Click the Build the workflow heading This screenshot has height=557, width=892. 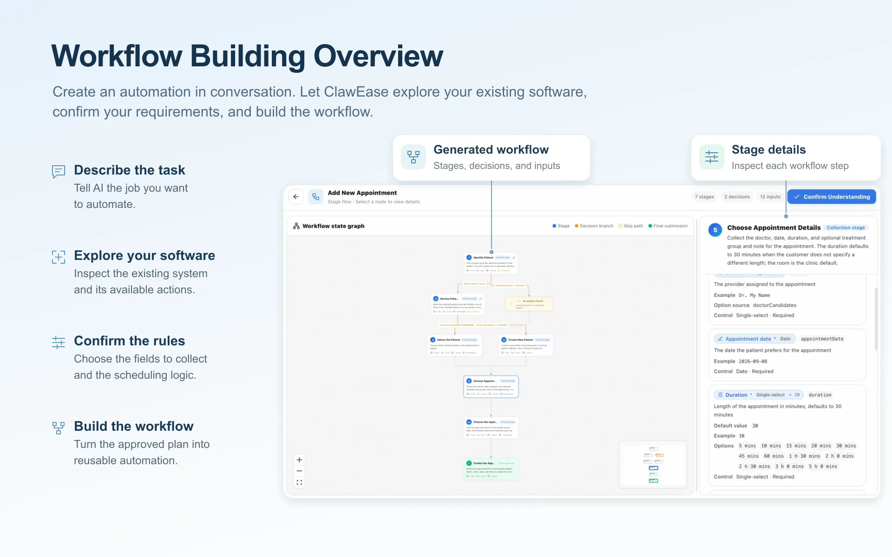(x=134, y=426)
